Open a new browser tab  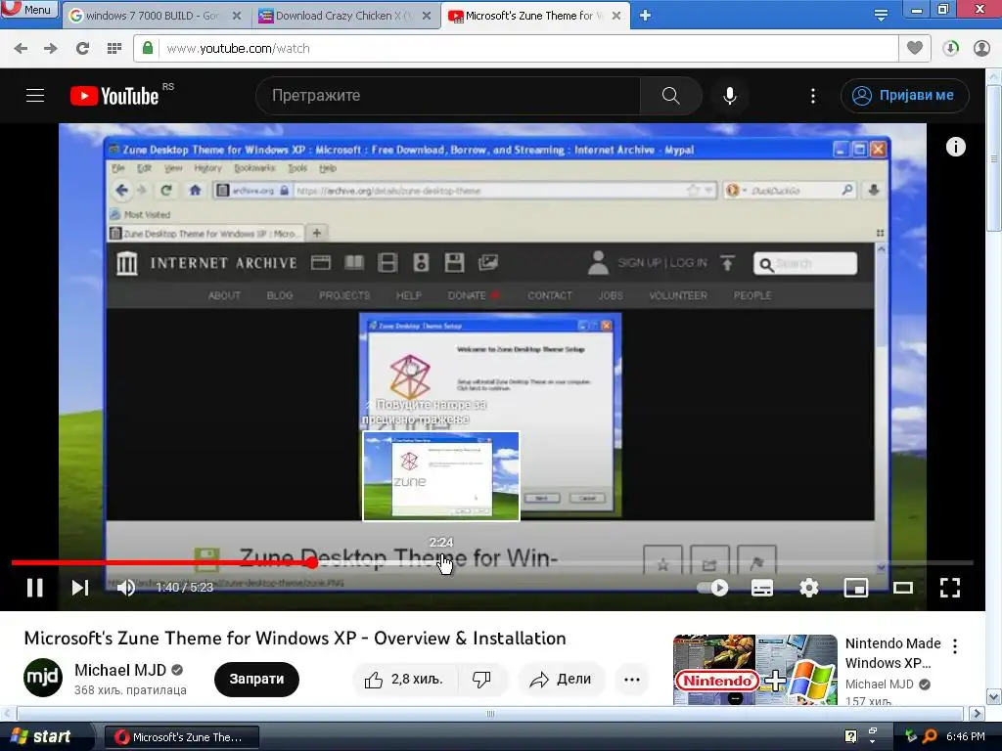click(x=646, y=16)
